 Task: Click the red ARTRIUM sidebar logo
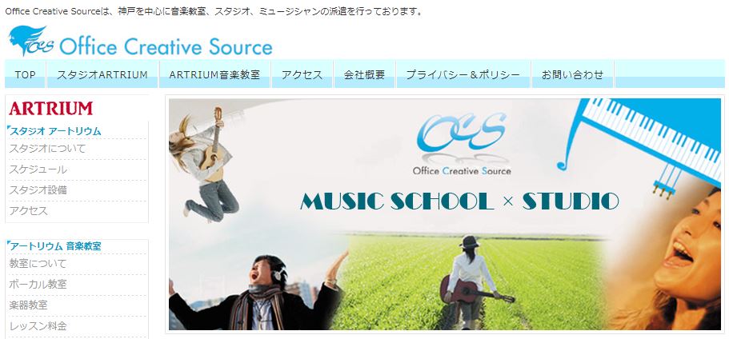51,108
